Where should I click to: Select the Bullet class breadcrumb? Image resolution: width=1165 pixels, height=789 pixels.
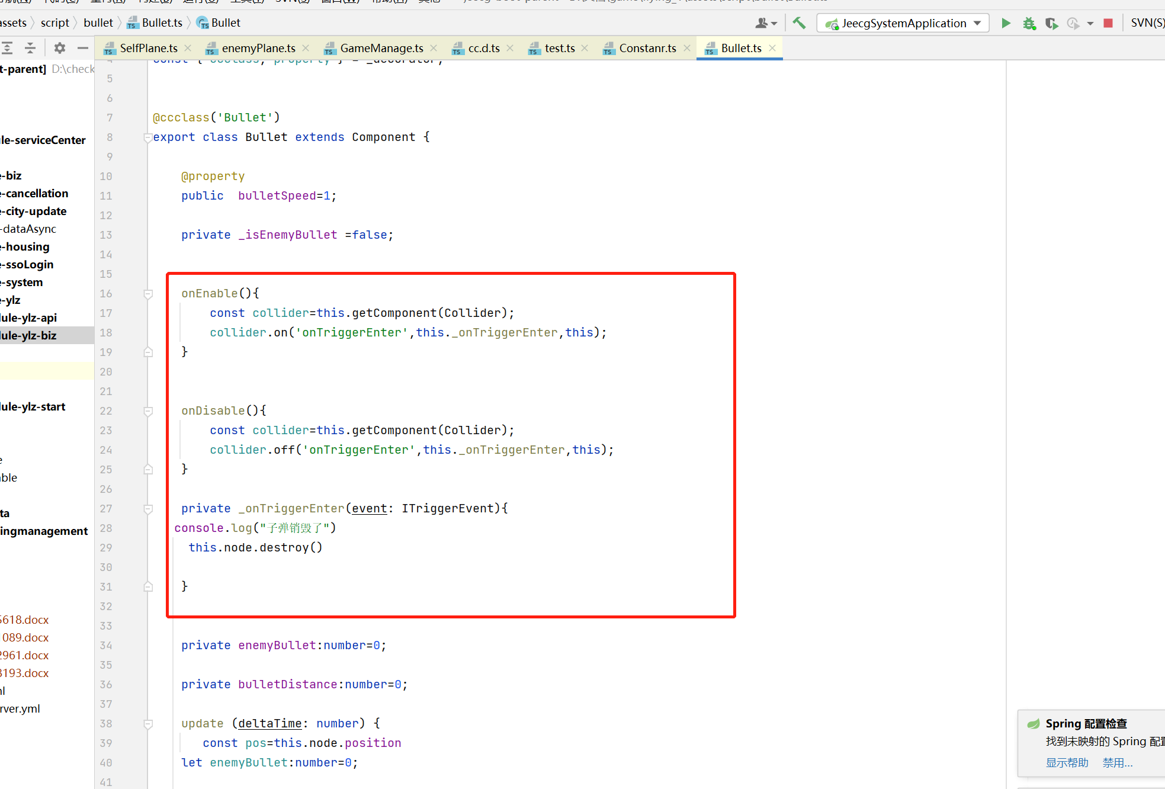click(x=226, y=23)
